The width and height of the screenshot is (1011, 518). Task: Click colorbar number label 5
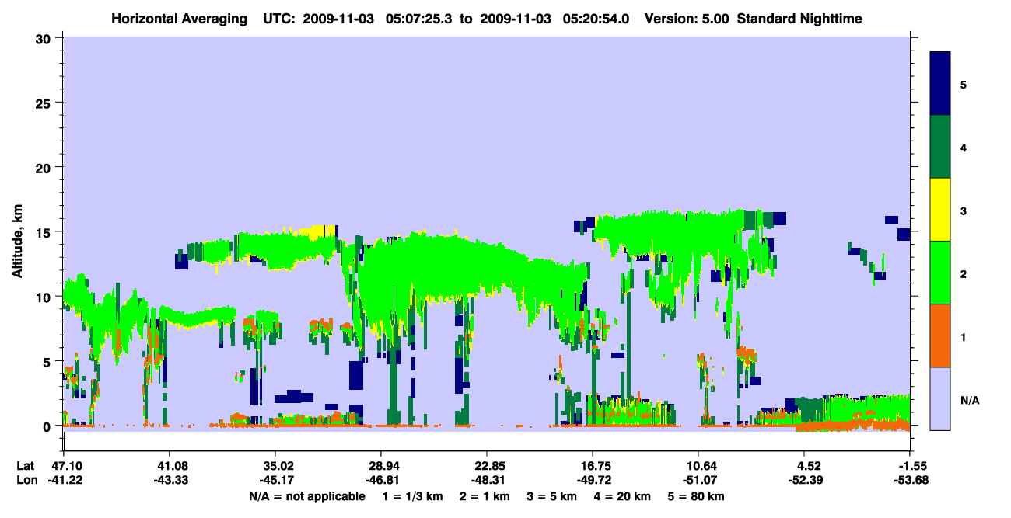[964, 84]
